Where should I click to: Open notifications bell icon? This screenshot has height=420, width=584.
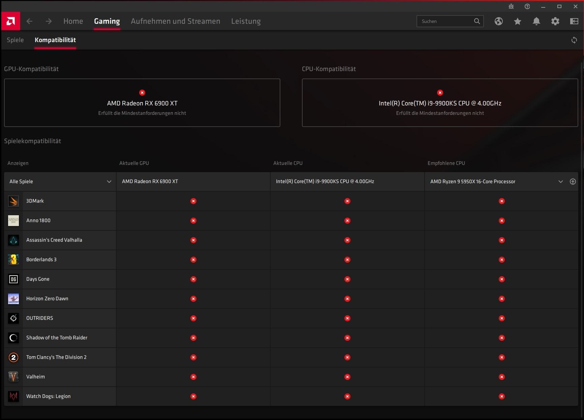click(x=536, y=21)
